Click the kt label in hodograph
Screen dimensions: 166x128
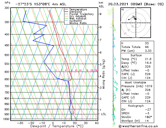(x=123, y=9)
